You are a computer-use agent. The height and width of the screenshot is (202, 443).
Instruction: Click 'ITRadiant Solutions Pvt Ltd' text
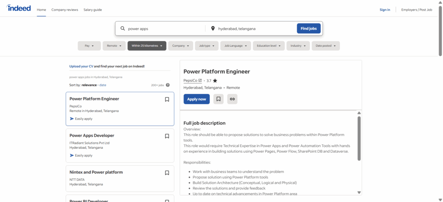coord(89,143)
